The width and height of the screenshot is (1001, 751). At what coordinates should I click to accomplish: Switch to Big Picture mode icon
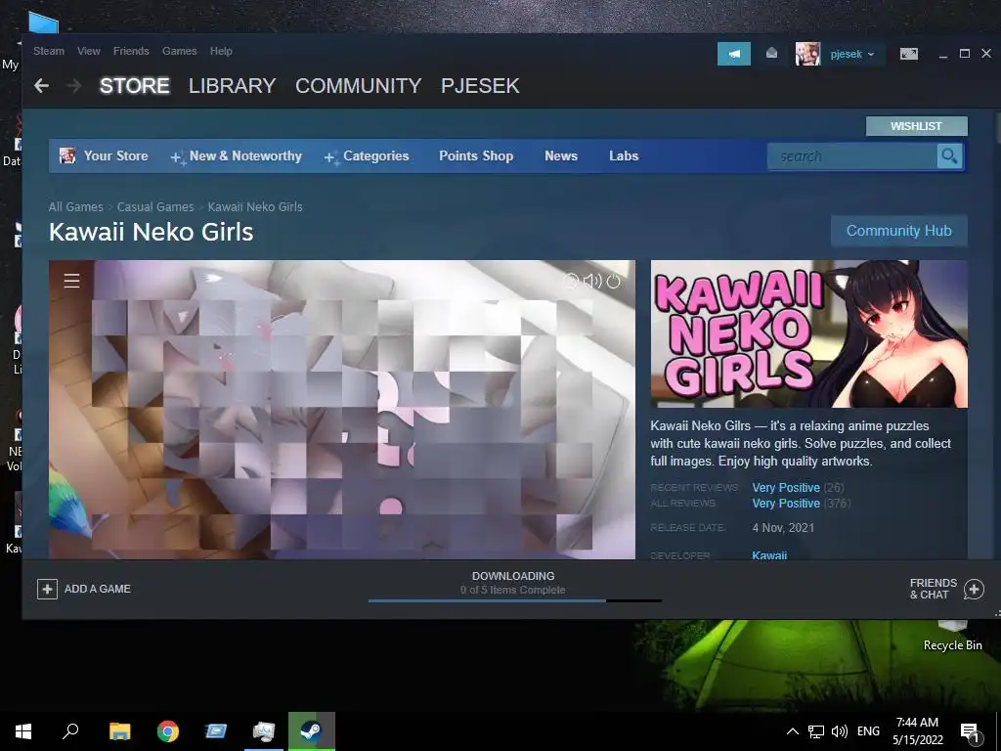(x=909, y=55)
